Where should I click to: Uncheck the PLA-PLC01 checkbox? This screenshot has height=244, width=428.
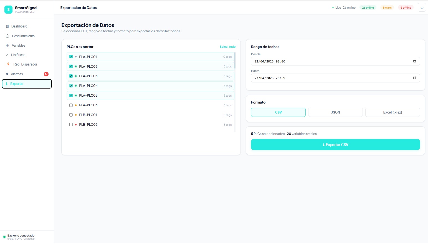pyautogui.click(x=71, y=57)
